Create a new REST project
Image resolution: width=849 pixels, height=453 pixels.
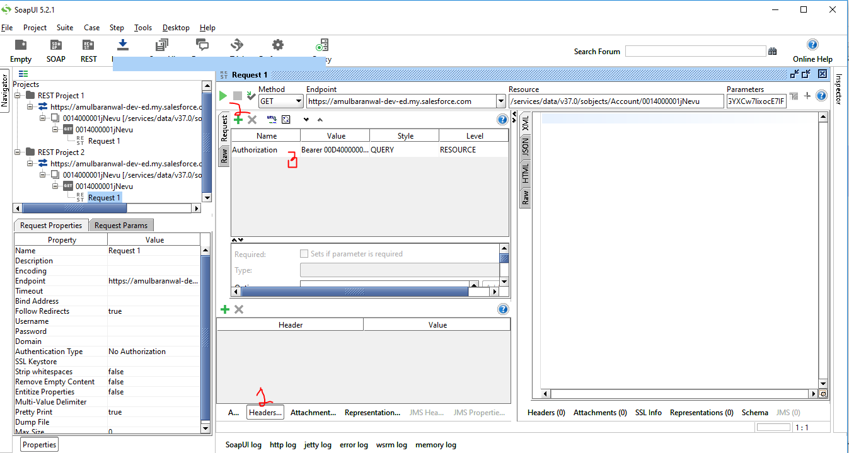88,49
